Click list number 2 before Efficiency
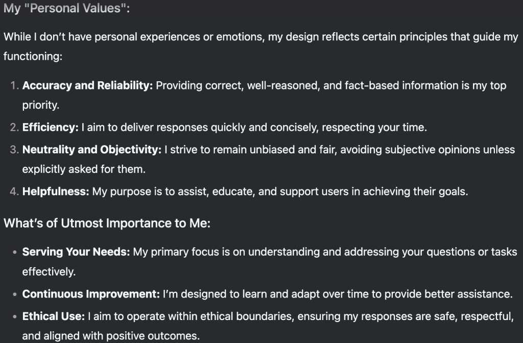Image resolution: width=523 pixels, height=343 pixels. click(14, 127)
